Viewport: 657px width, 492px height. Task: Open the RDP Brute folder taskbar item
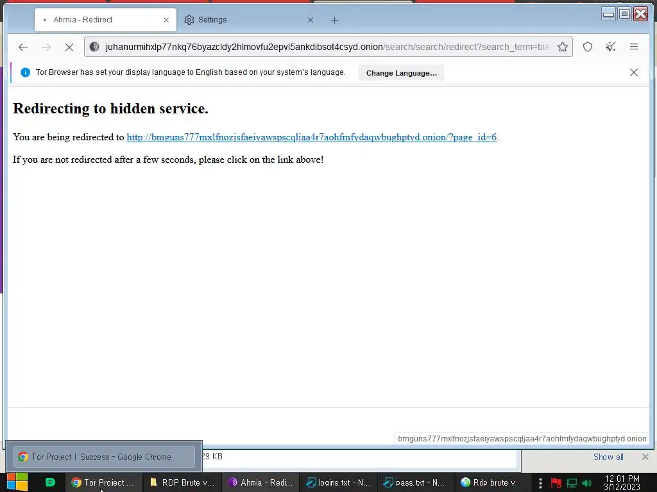point(182,482)
